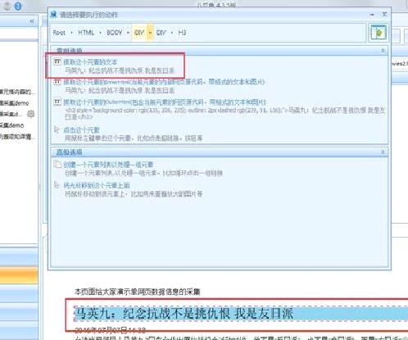Choose the click this element option
This screenshot has height=340, width=408.
tap(81, 130)
